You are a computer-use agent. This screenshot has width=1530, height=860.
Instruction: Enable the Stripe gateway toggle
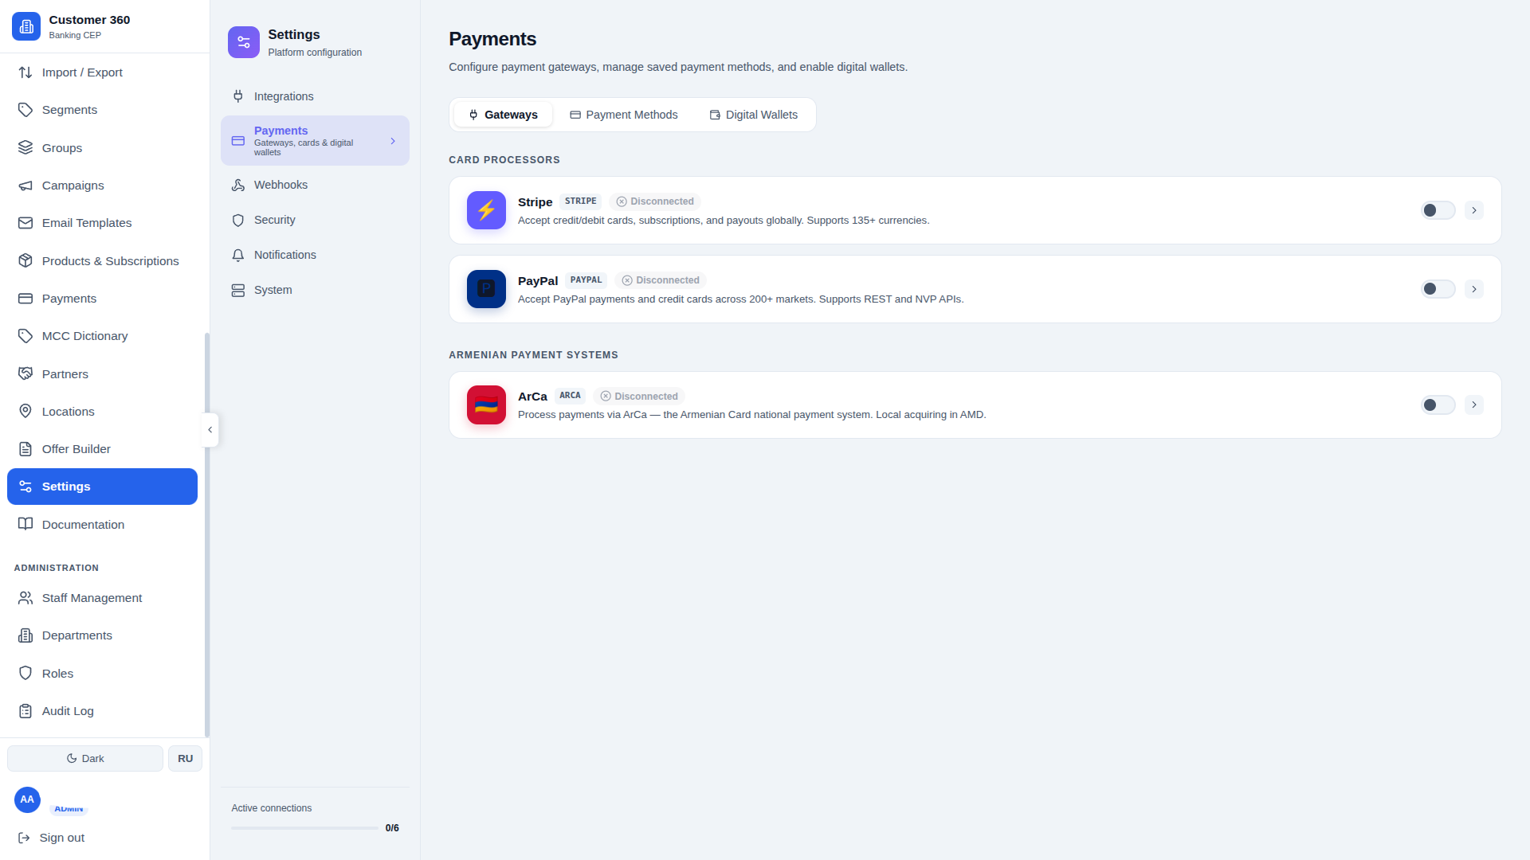tap(1438, 210)
